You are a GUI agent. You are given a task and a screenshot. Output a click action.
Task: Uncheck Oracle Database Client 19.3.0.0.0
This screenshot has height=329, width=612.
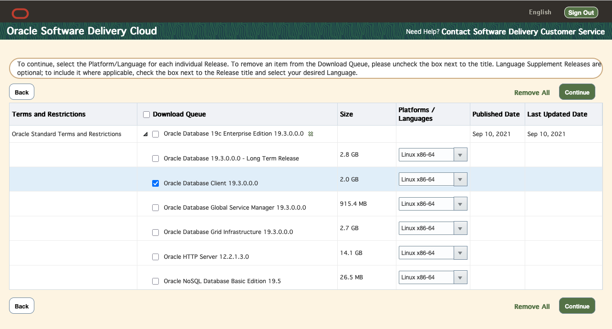click(156, 183)
